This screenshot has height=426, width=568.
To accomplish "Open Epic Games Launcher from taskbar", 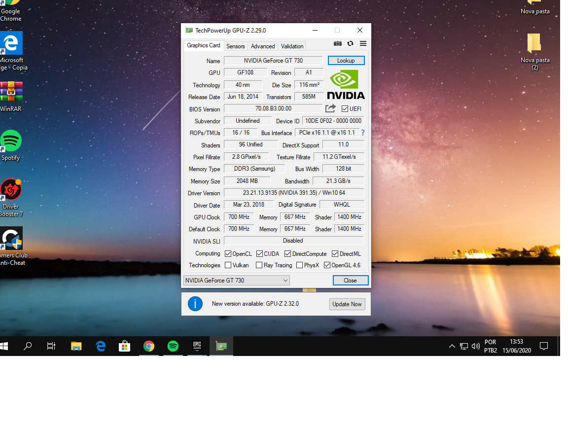I will (x=197, y=346).
